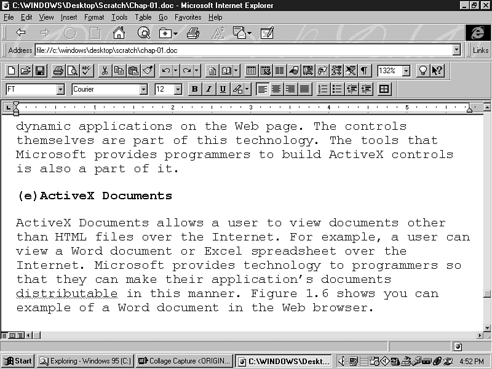Click the Cut scissors icon
492x369 pixels.
(105, 71)
